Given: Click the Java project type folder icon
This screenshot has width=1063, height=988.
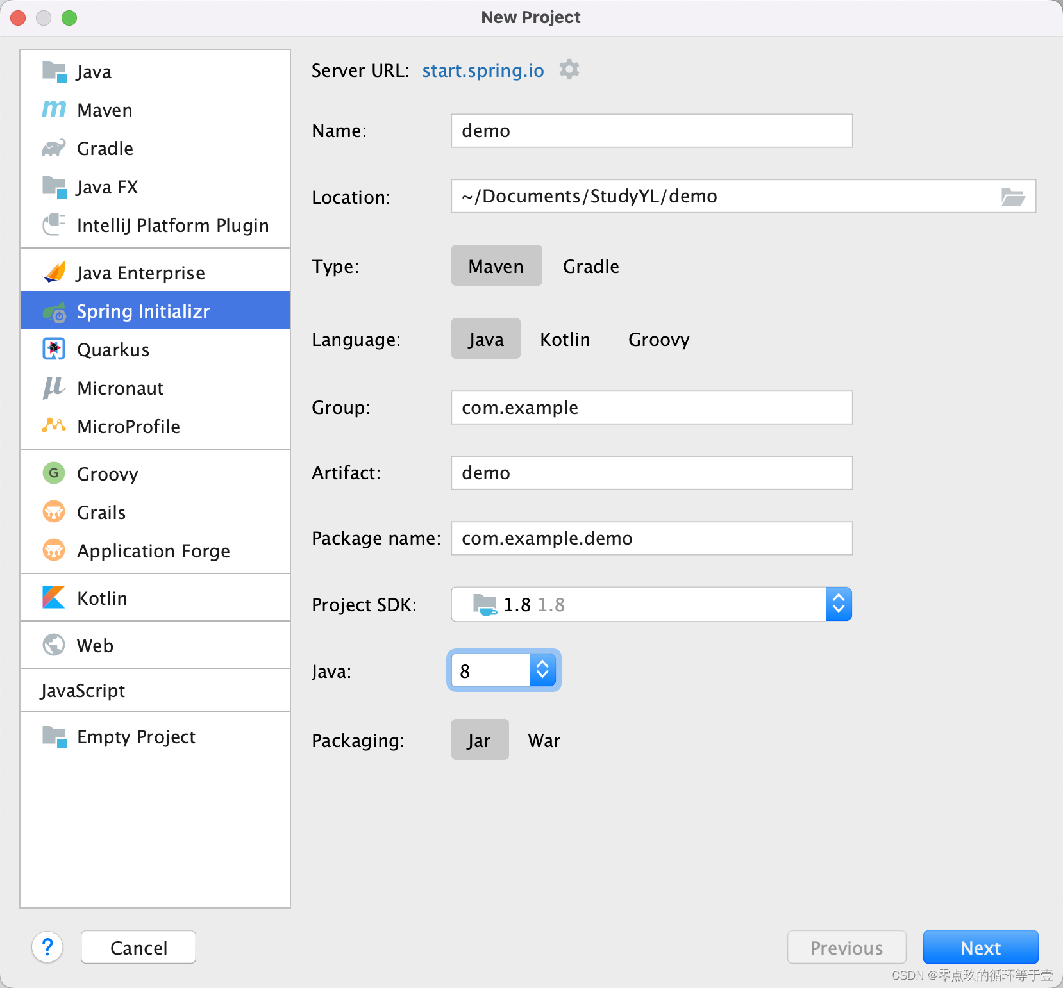Looking at the screenshot, I should (54, 72).
